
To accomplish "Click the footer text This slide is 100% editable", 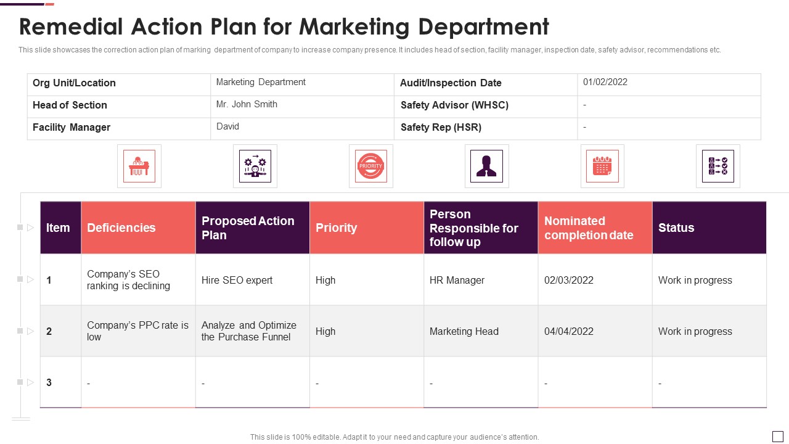I will (x=394, y=437).
